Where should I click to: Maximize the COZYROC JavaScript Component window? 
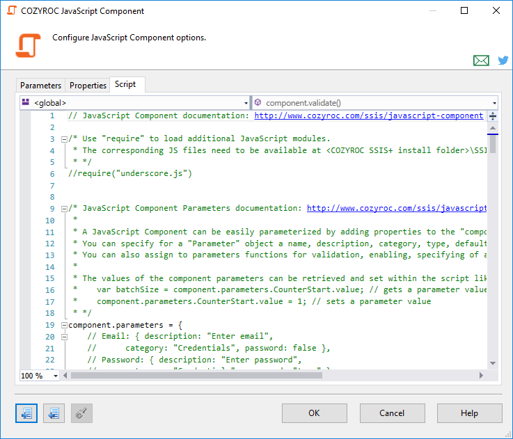464,10
